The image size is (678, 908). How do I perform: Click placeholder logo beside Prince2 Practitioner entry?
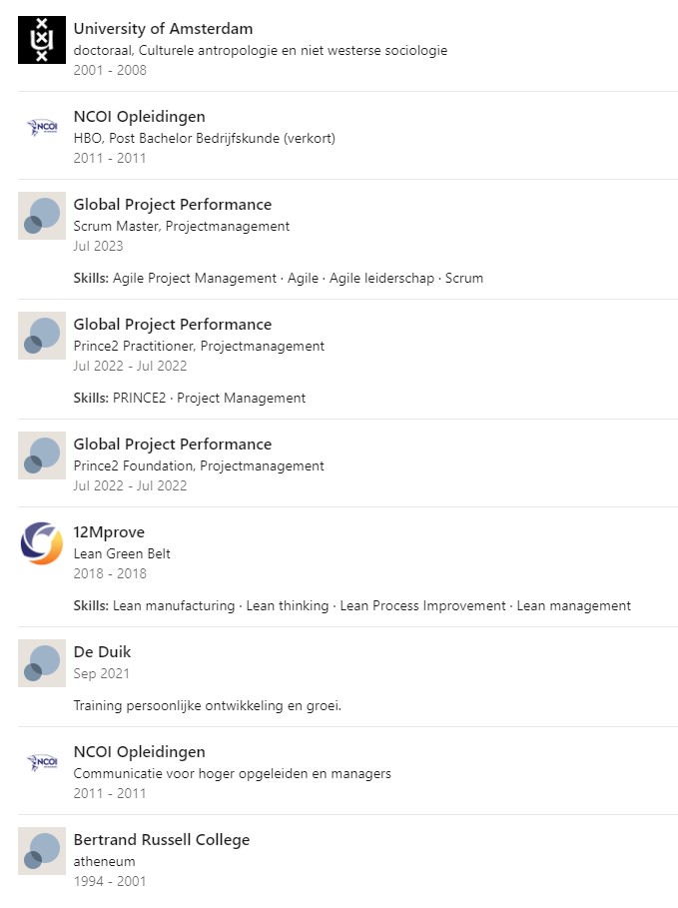[42, 336]
